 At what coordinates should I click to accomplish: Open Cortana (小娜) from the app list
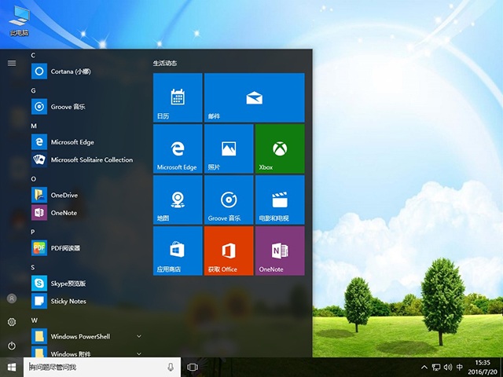[x=72, y=71]
